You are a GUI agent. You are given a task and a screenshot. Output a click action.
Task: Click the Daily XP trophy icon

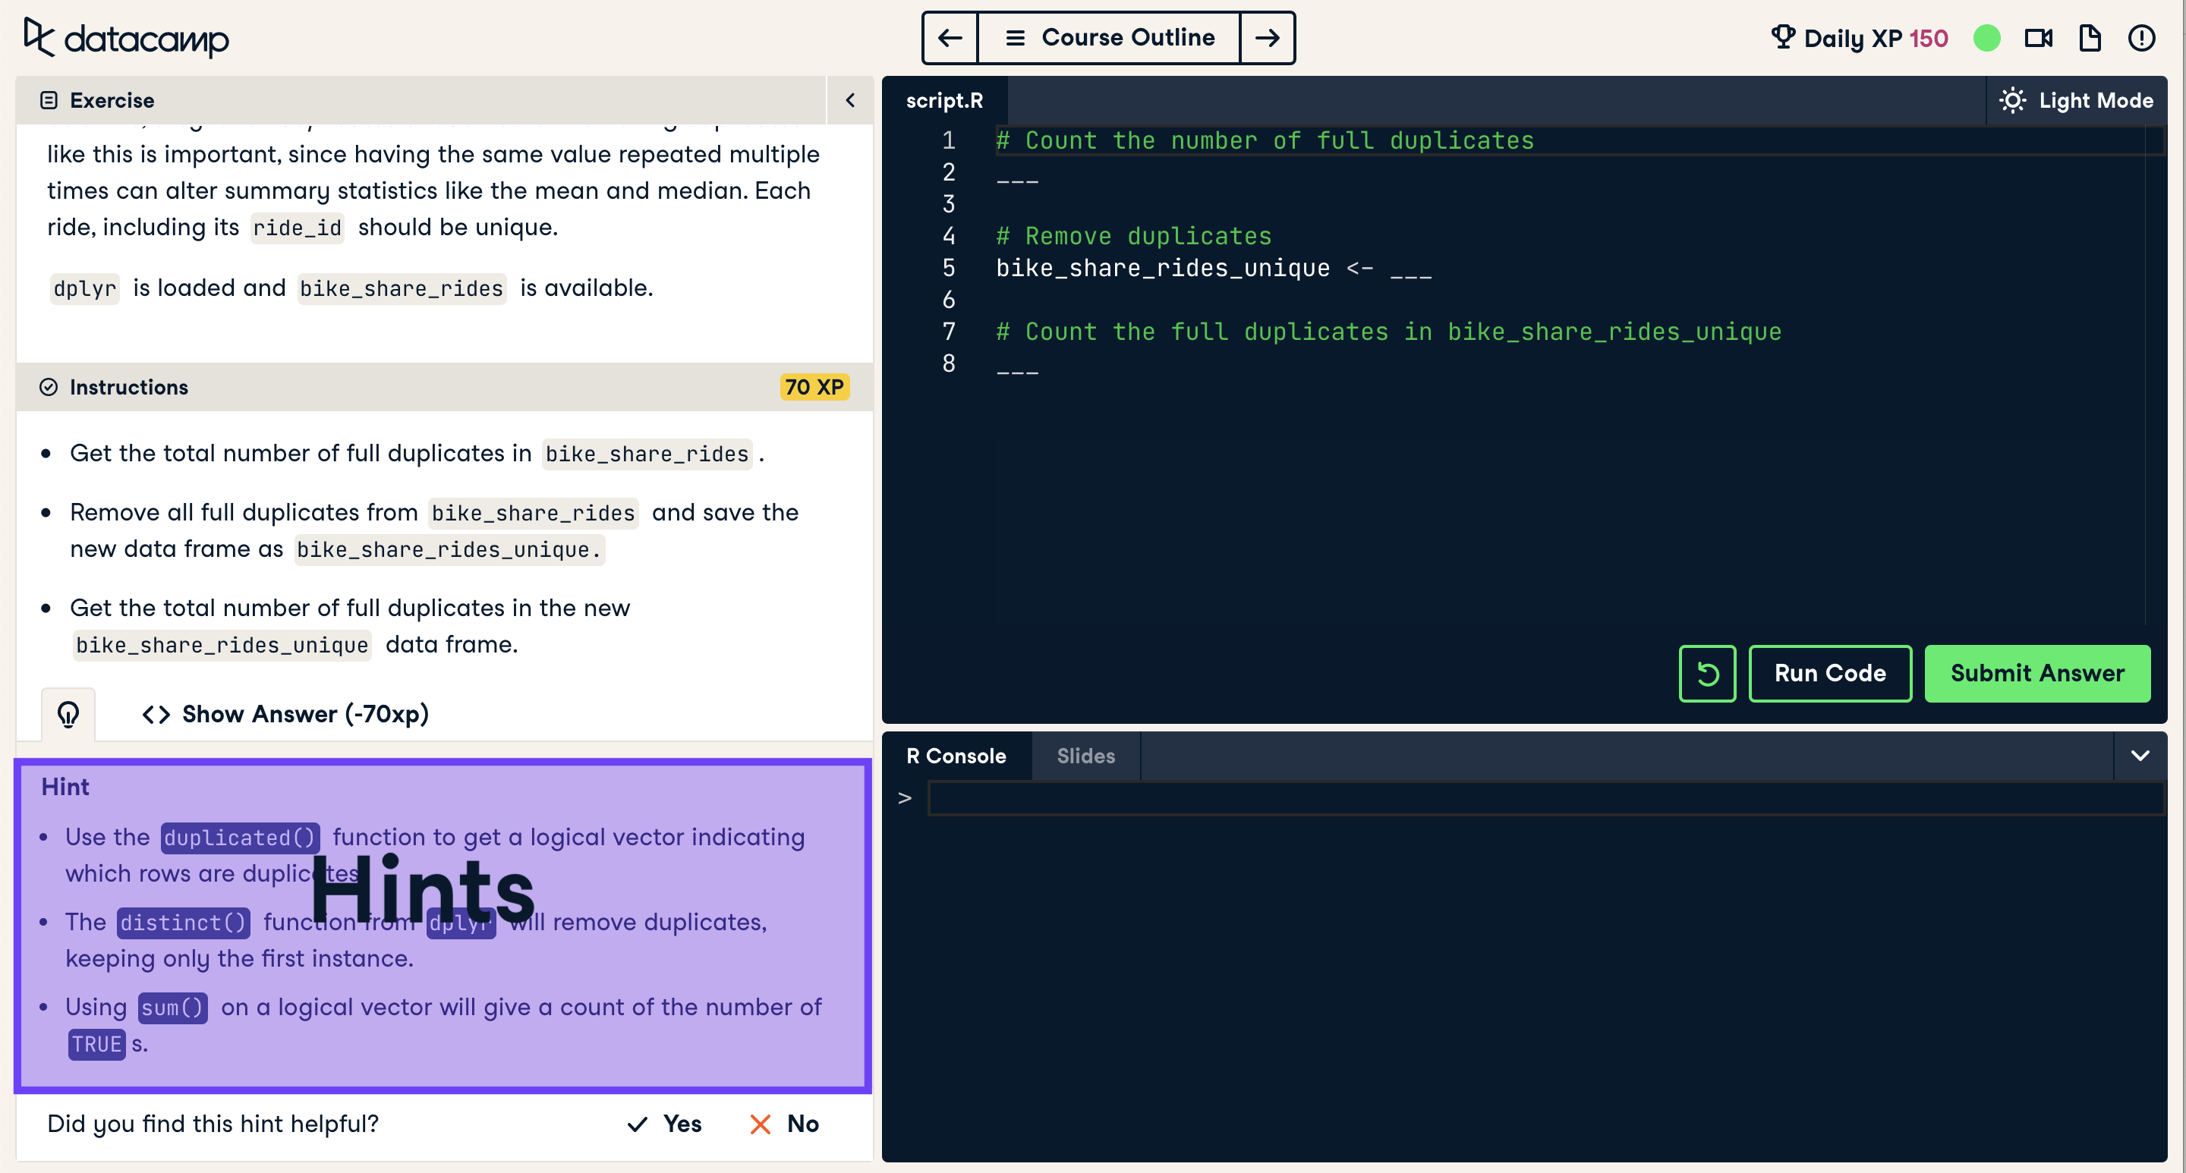pyautogui.click(x=1782, y=37)
